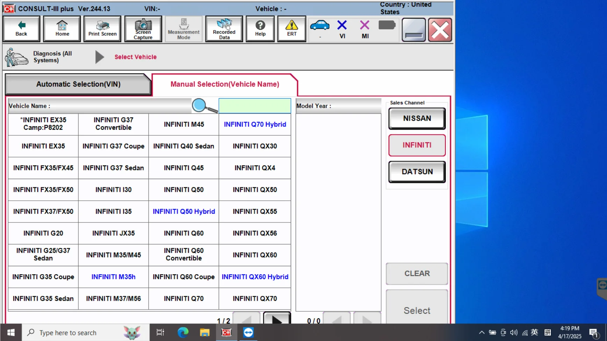Open File Explorer from the taskbar

click(x=204, y=332)
